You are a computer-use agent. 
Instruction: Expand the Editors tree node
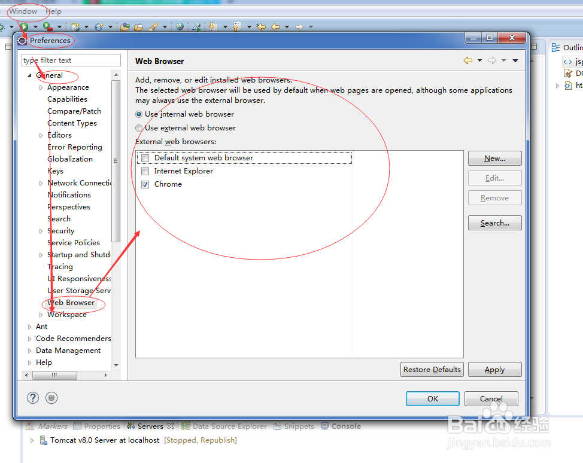41,135
